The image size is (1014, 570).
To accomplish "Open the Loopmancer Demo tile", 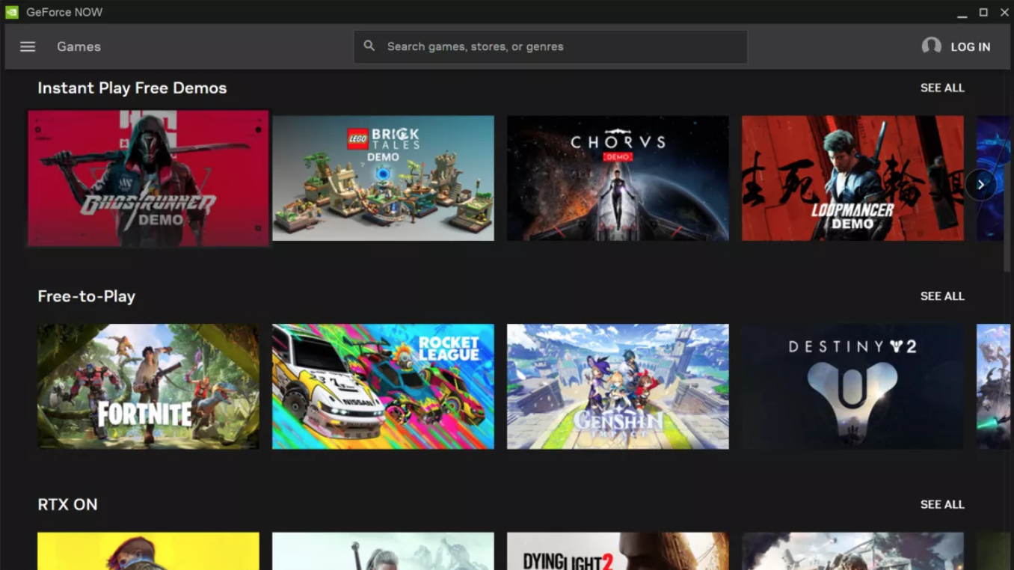I will (852, 178).
